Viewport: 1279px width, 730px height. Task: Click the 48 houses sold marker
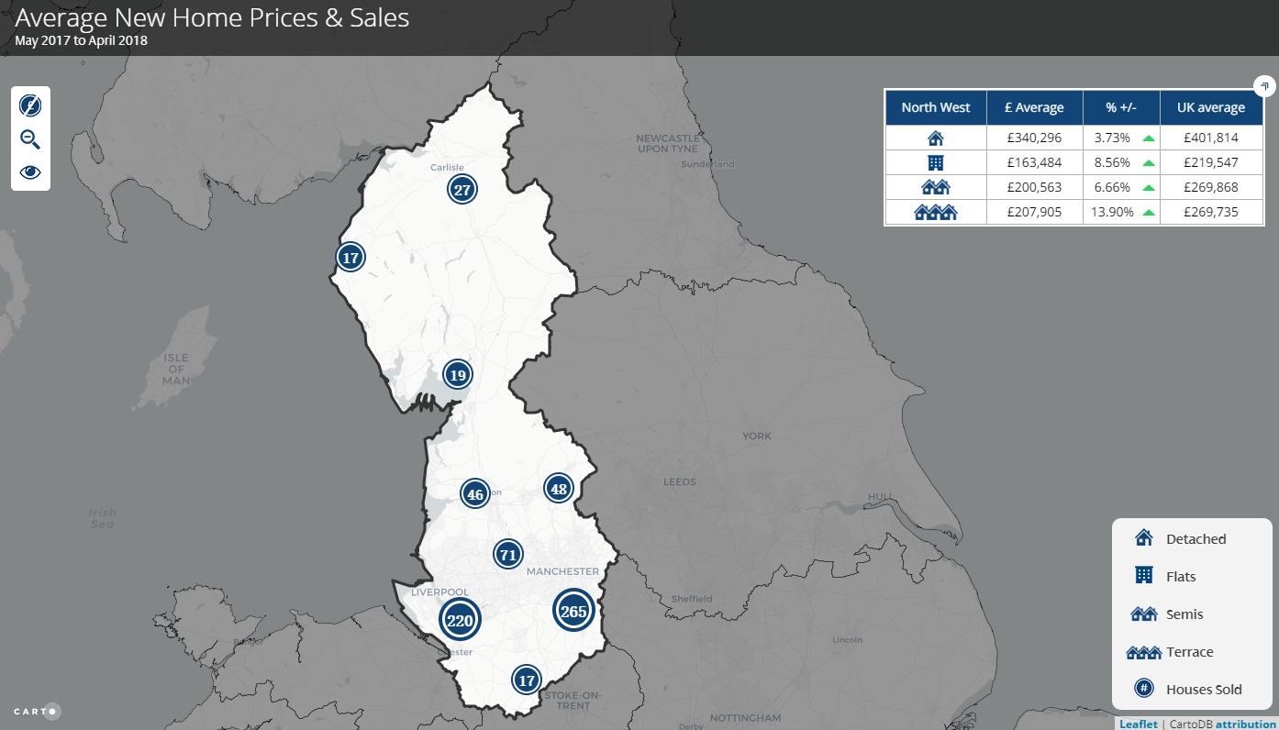click(x=558, y=489)
